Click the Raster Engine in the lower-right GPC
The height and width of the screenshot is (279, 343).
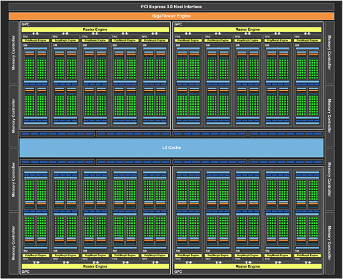coord(248,266)
